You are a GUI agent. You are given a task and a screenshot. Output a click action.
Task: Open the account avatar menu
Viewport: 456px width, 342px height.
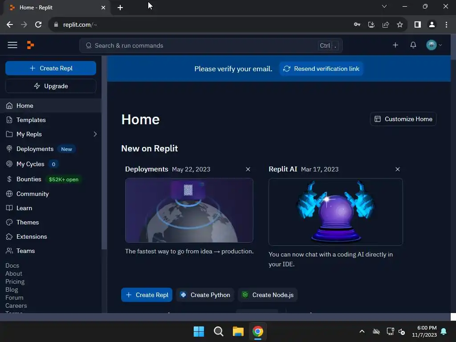coord(434,45)
